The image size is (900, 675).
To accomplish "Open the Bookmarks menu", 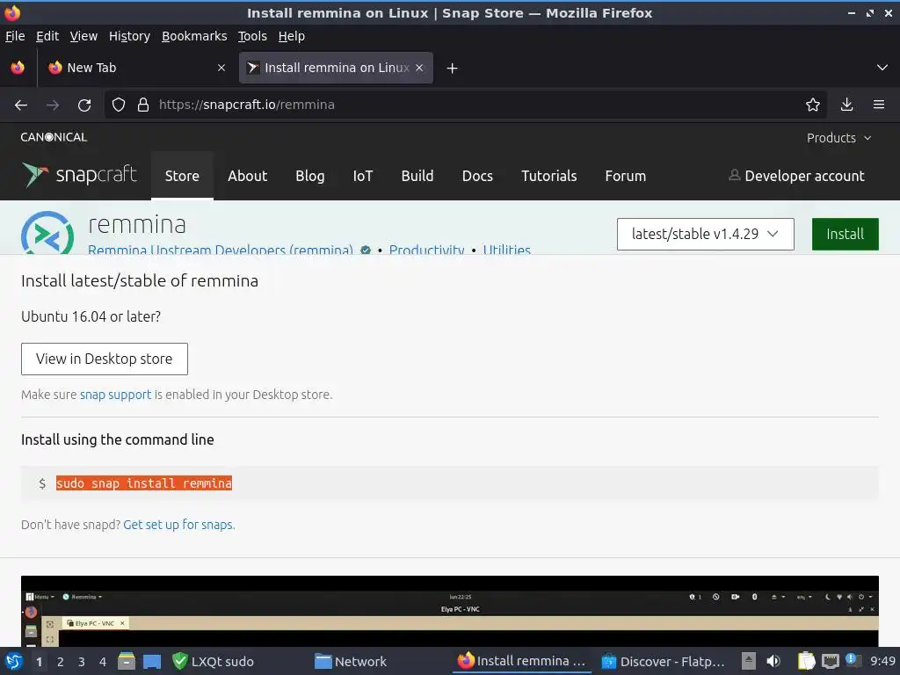I will [194, 36].
